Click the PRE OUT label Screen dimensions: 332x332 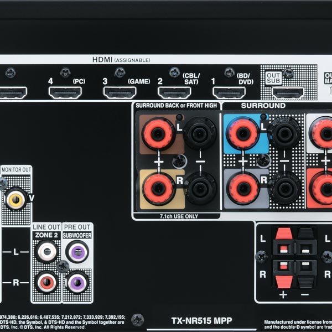tap(77, 227)
